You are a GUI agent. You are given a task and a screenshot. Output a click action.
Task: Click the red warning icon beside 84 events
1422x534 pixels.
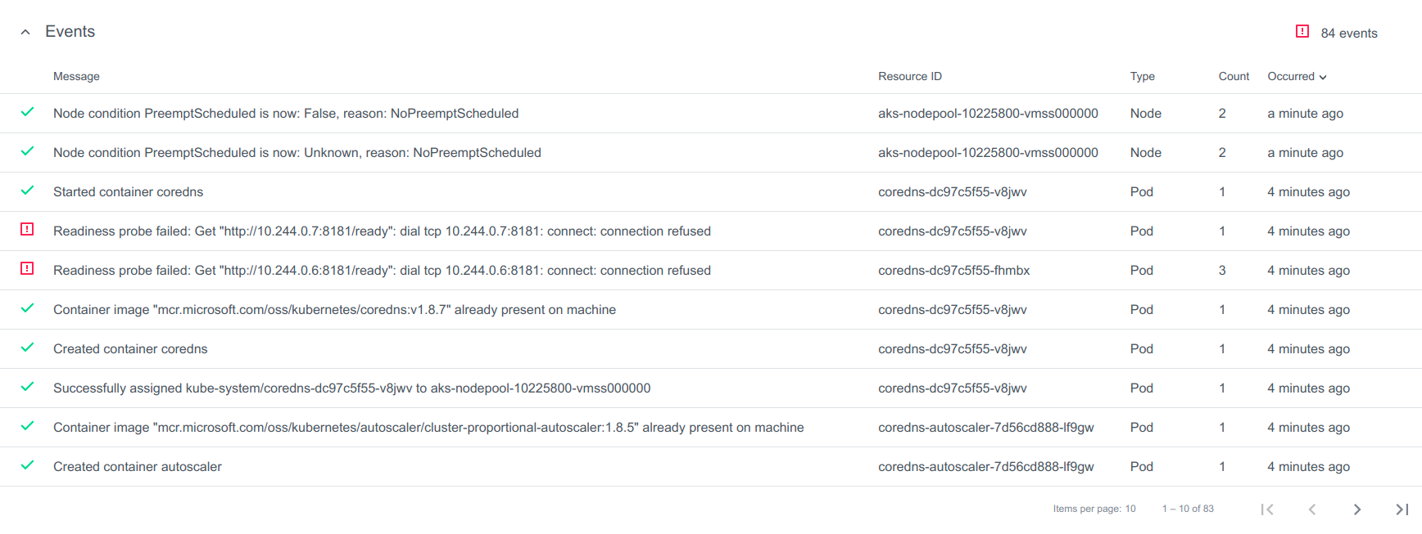(1302, 32)
